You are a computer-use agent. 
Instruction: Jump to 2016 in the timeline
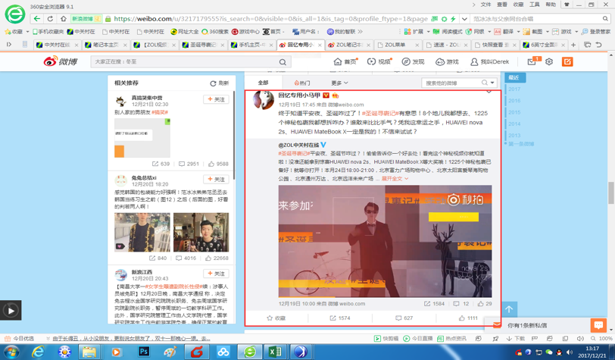[514, 101]
